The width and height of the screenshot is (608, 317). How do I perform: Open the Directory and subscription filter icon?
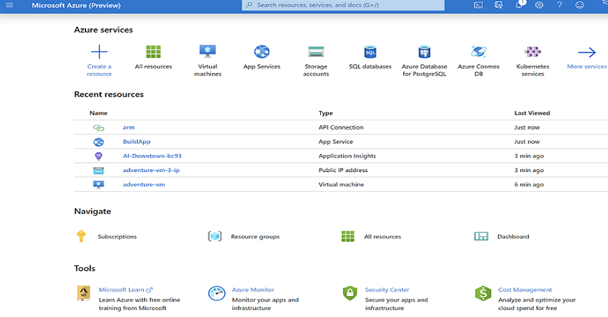[x=499, y=5]
